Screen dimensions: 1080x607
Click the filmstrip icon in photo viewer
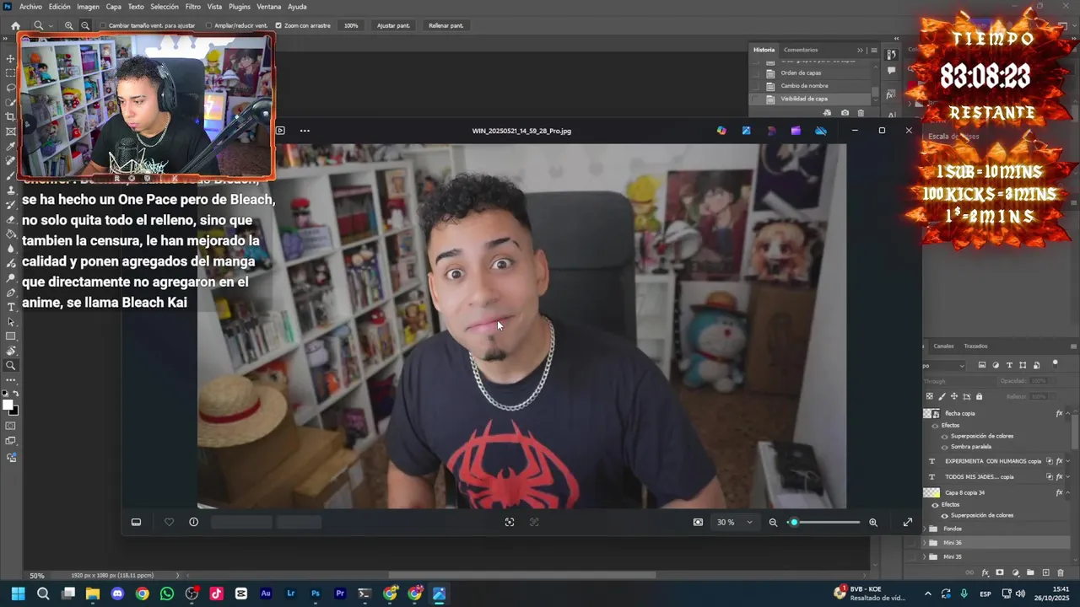point(136,522)
